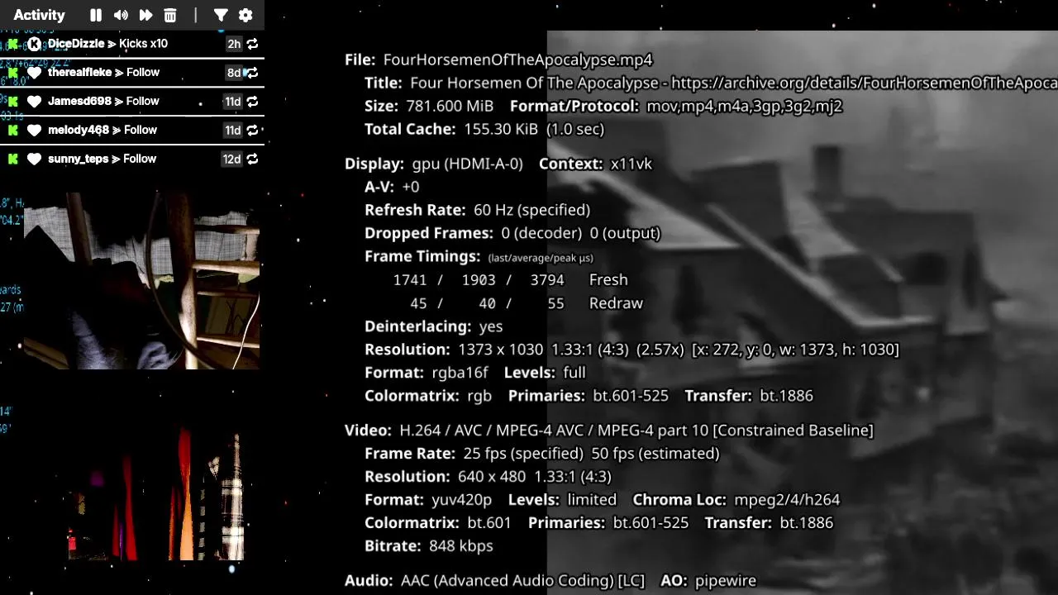Click the 2h timestamp badge
Screen dimensions: 1058x595
pos(234,44)
